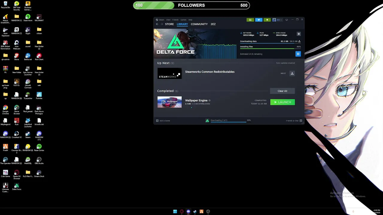Click the Downloading 2 of 3 status bar
This screenshot has width=383, height=215.
coord(228,121)
